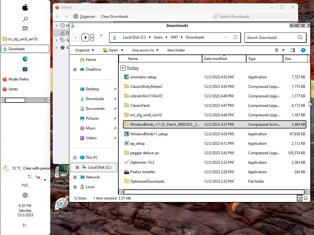This screenshot has height=235, width=314.
Task: Open the clock showing 5:07 PM Saturday
Action: coord(25,211)
